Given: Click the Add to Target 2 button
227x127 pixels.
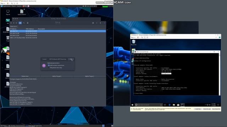Looking at the screenshot, I should point(89,76).
